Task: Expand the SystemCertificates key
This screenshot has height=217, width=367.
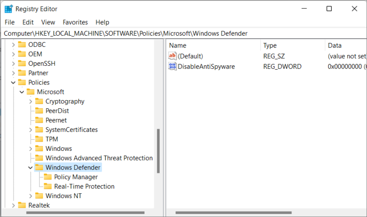Action: tap(30, 130)
